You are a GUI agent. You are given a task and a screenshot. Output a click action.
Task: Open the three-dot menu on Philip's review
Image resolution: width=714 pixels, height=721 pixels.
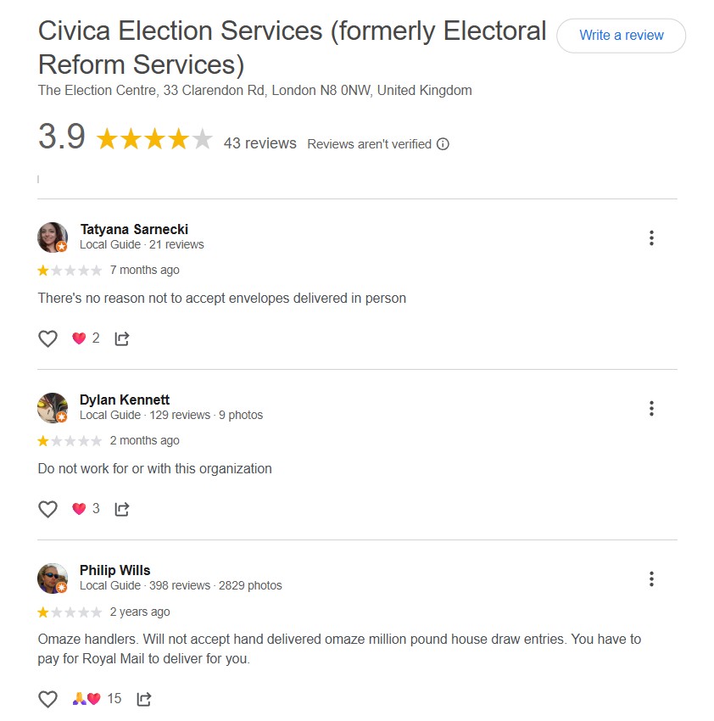pyautogui.click(x=651, y=578)
